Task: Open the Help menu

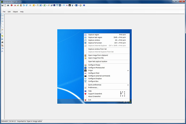Action: (x=22, y=12)
